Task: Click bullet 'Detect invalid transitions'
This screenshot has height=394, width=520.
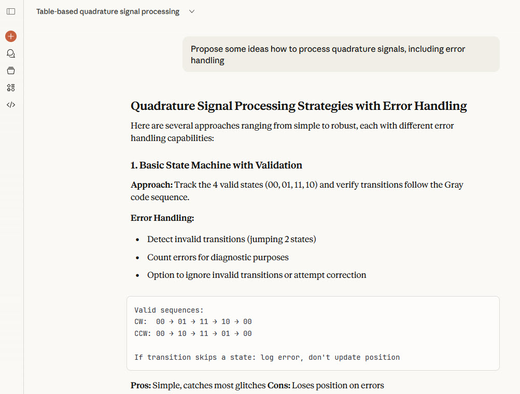Action: (231, 240)
